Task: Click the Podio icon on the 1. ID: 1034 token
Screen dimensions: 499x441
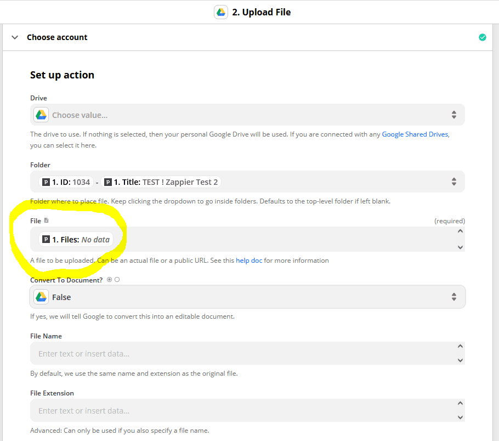Action: pyautogui.click(x=46, y=181)
